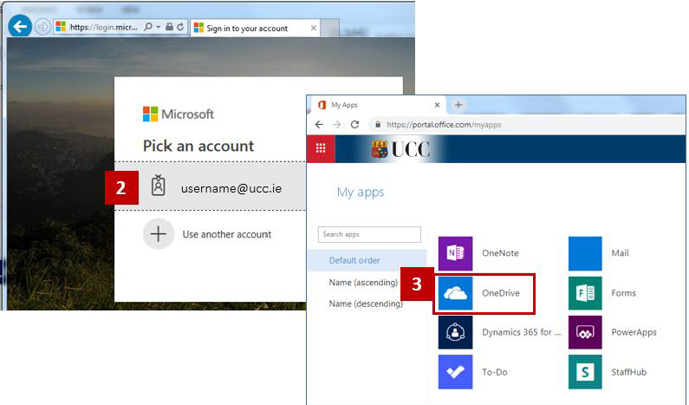
Task: Sort apps by Default order
Action: point(354,260)
